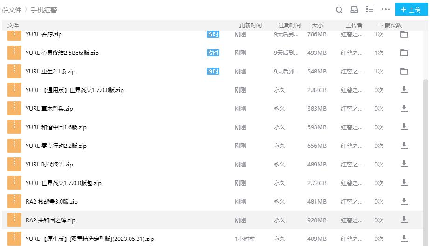Click 群文件 breadcrumb link
430x246 pixels.
12,10
